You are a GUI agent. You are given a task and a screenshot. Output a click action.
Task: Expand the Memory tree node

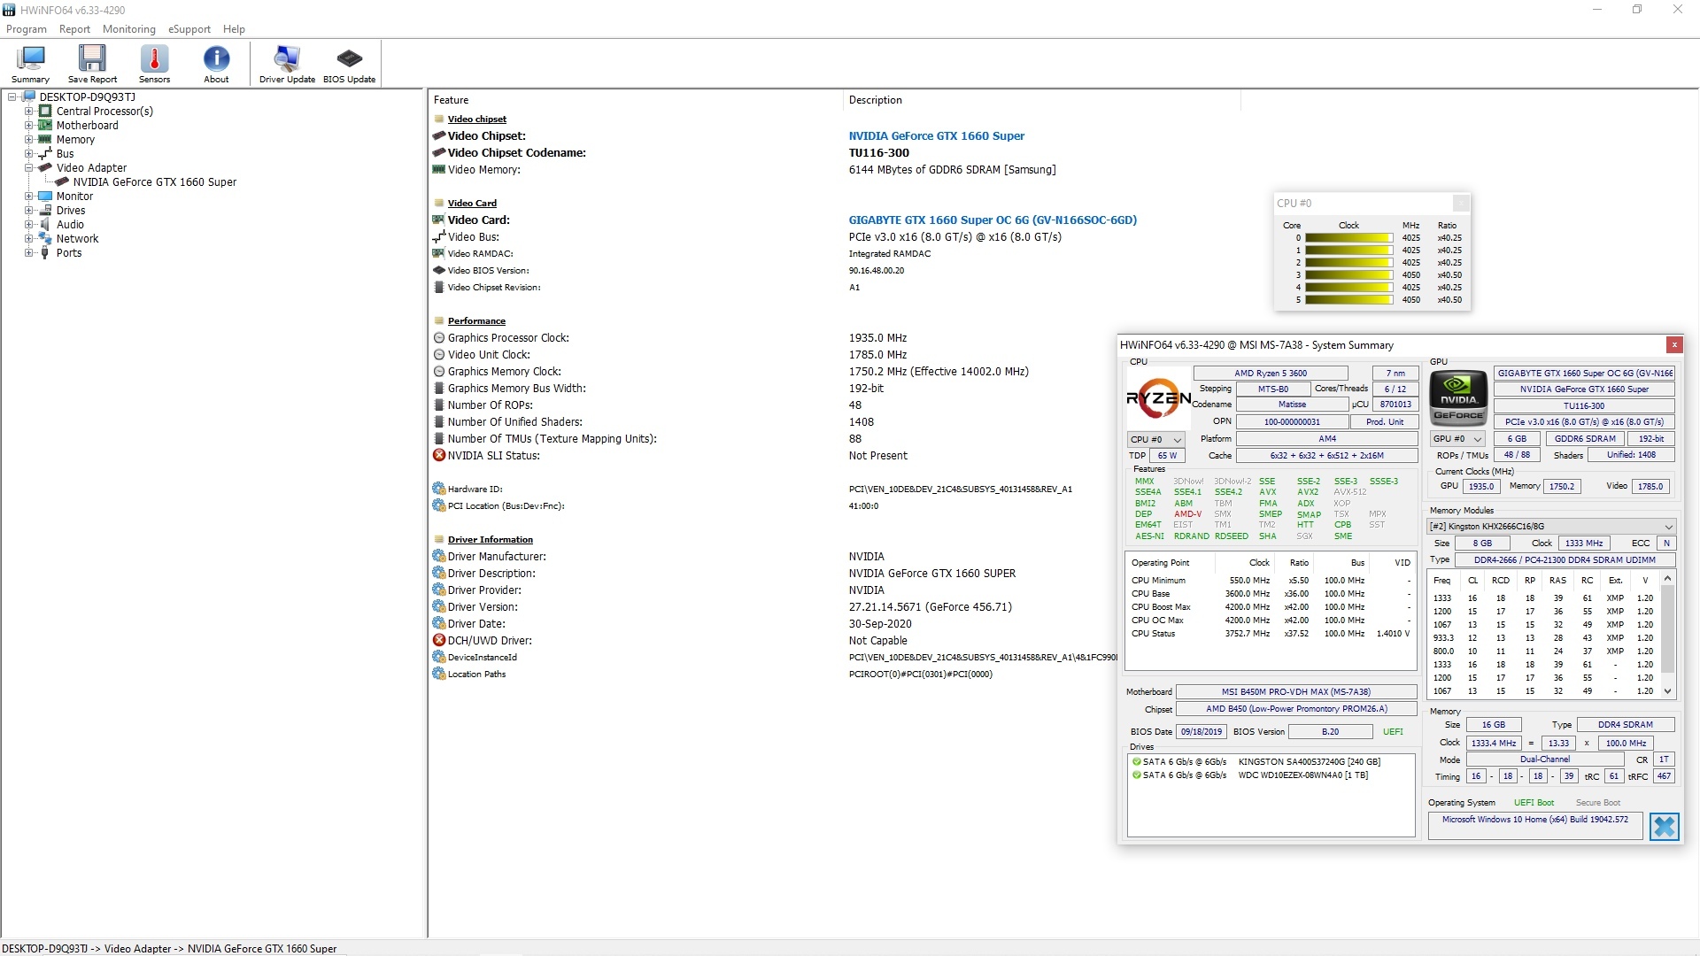(28, 139)
